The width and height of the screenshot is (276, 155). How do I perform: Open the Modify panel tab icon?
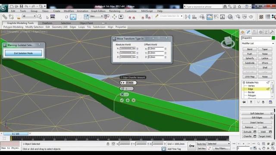248,32
